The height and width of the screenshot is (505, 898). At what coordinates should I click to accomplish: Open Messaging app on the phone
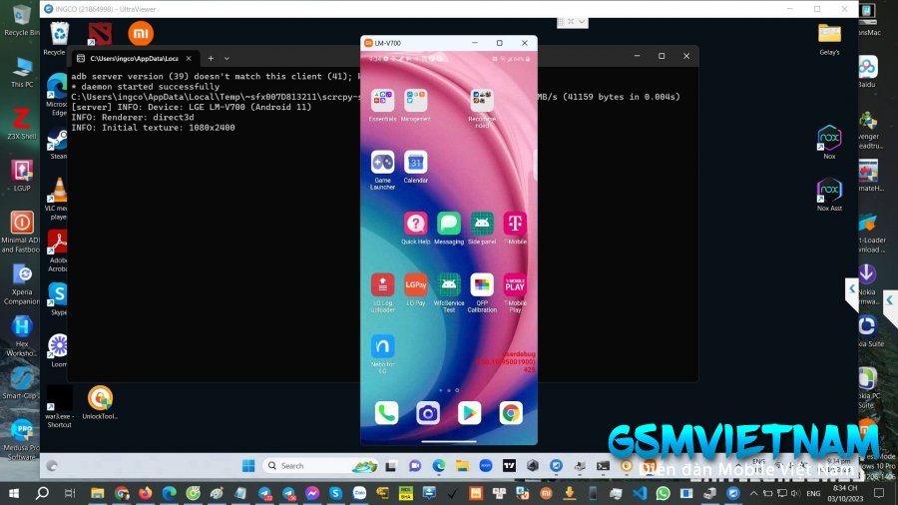pyautogui.click(x=449, y=224)
